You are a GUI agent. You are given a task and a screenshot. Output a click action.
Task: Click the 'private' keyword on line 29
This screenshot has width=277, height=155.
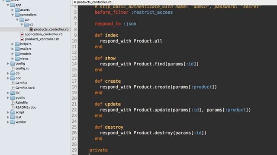(x=98, y=150)
